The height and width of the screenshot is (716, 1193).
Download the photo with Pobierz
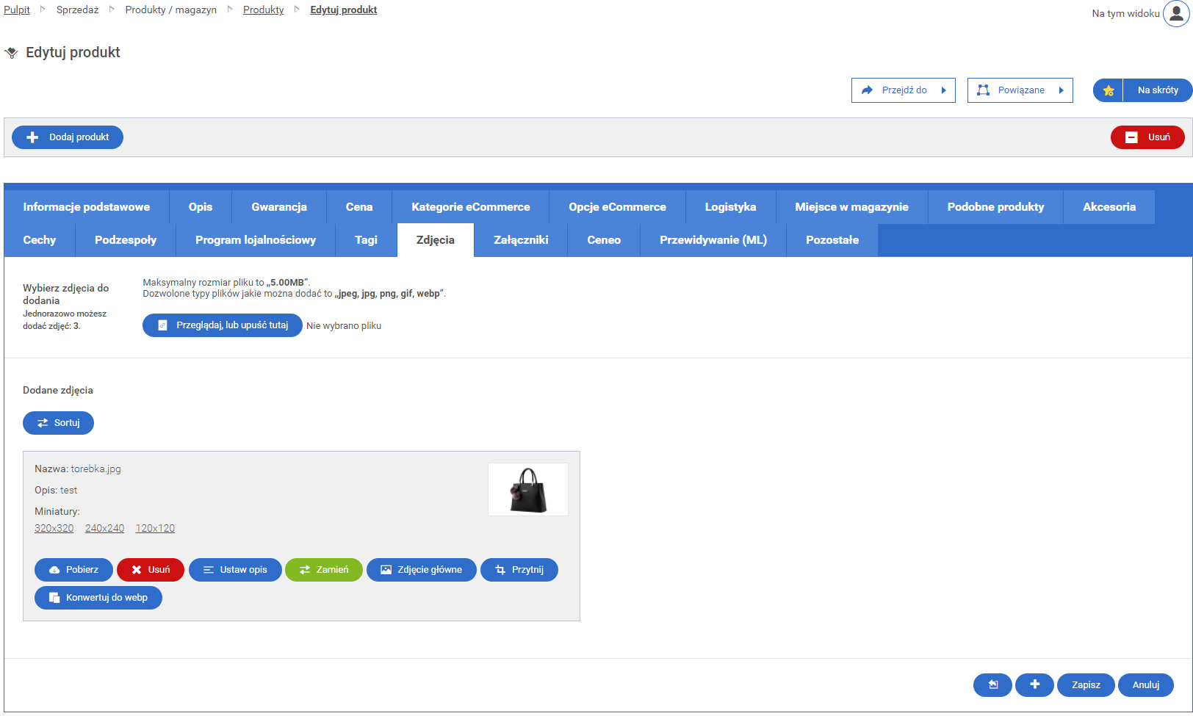(73, 570)
